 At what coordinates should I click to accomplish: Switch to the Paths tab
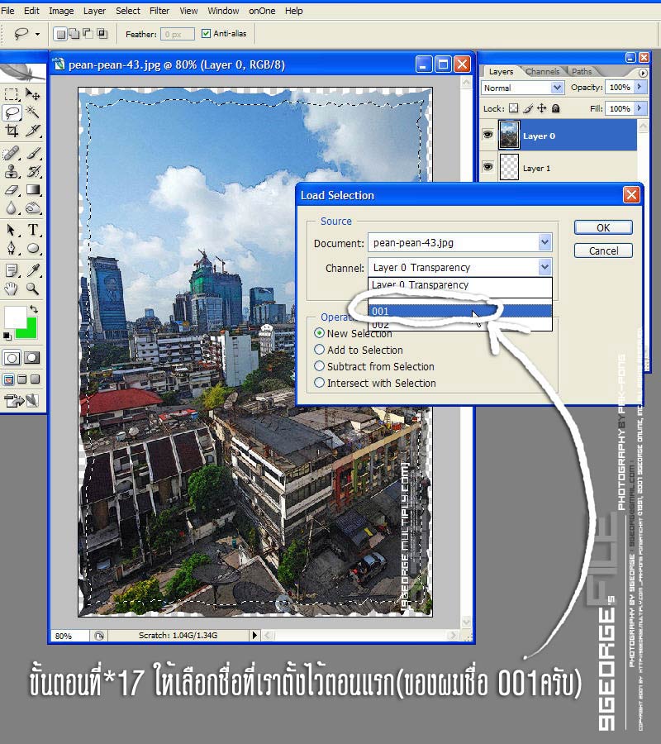tap(582, 71)
